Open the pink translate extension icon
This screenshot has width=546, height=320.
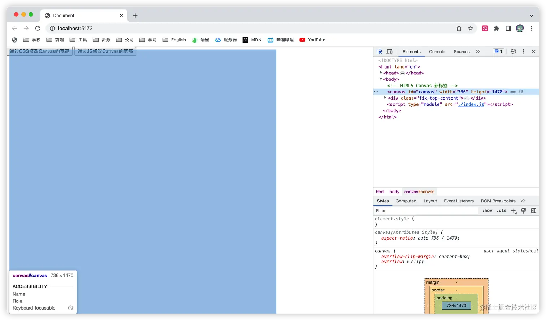pos(485,28)
